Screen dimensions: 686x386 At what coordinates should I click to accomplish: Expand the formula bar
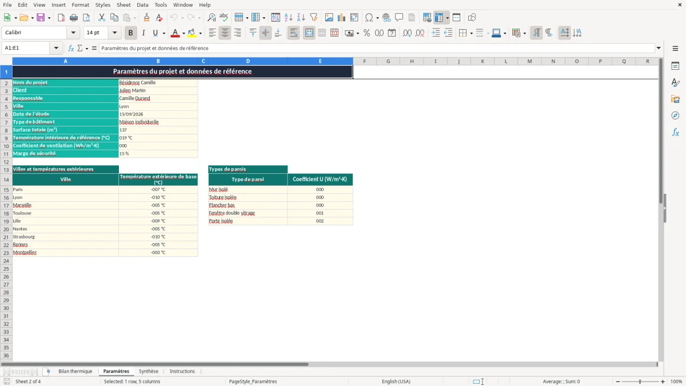[659, 48]
